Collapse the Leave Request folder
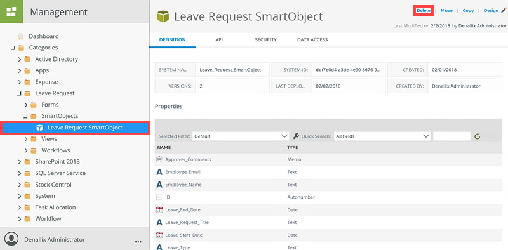 [x=20, y=93]
